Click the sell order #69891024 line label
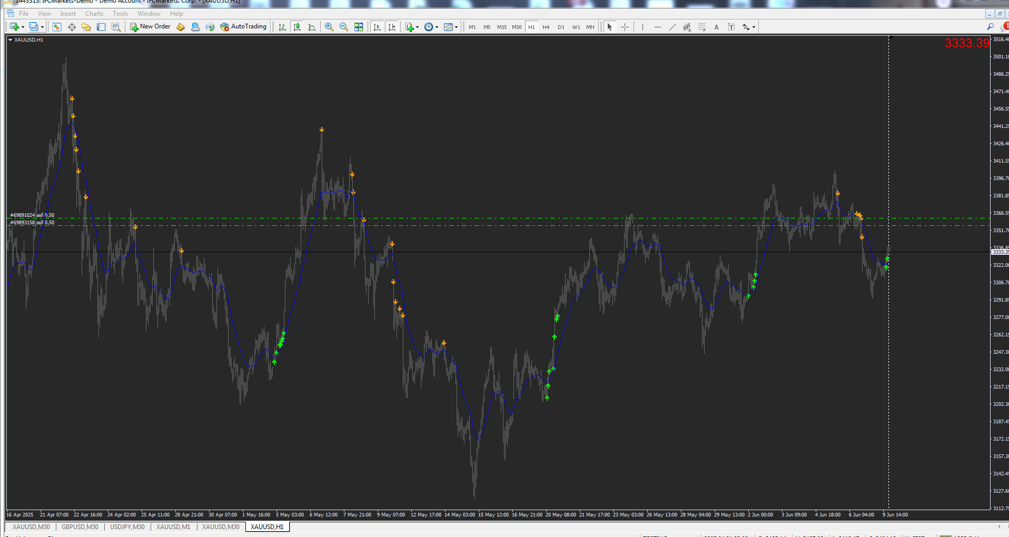 (x=32, y=215)
